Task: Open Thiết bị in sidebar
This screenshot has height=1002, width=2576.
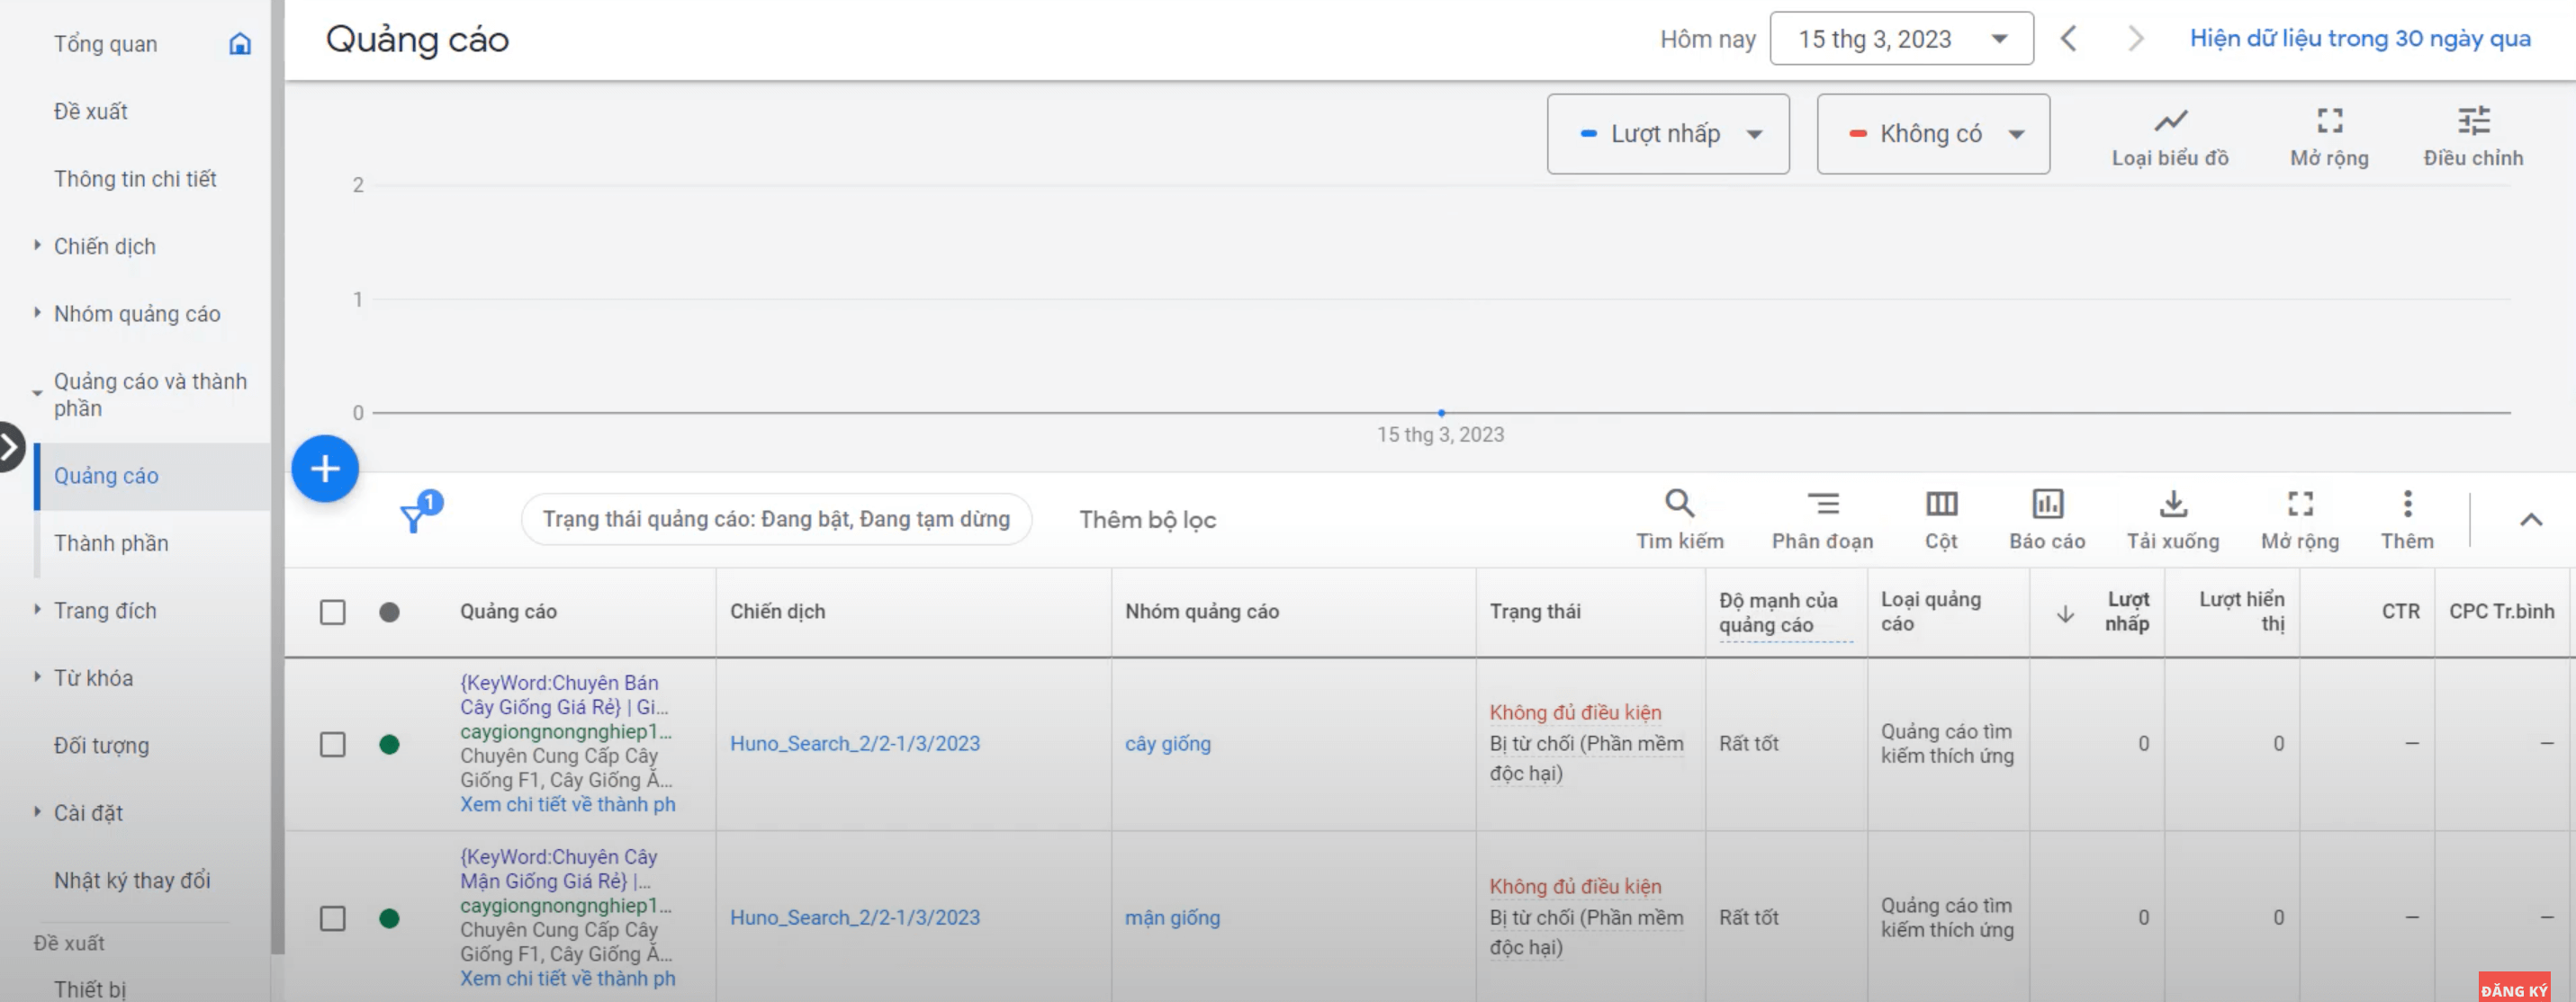Action: [89, 989]
